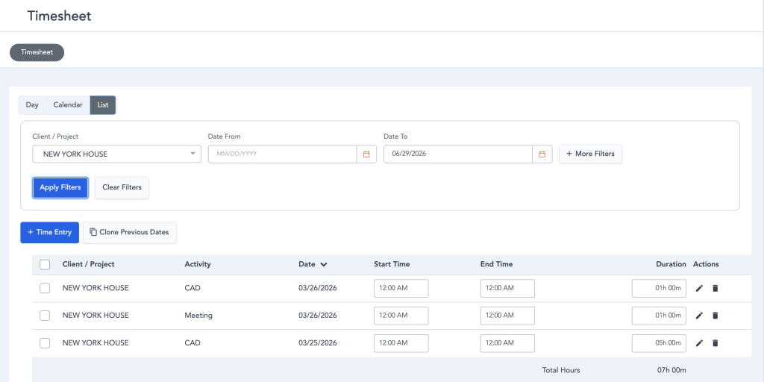Click the Total Hours label

(x=561, y=370)
